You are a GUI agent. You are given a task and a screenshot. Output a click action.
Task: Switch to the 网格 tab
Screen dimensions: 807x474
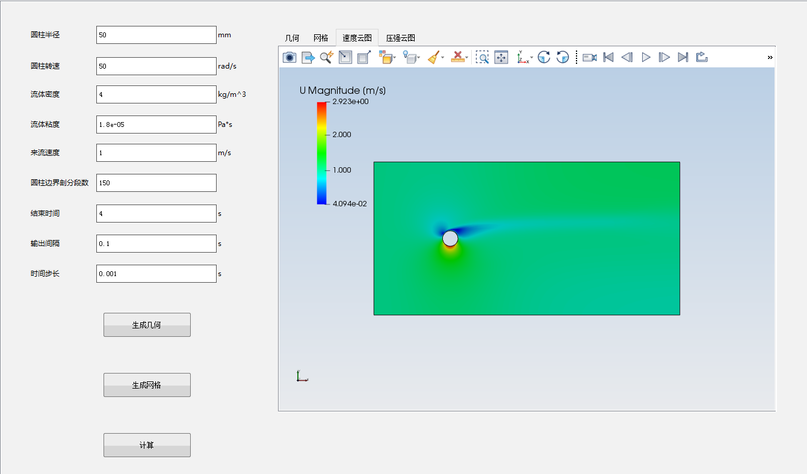[x=321, y=38]
